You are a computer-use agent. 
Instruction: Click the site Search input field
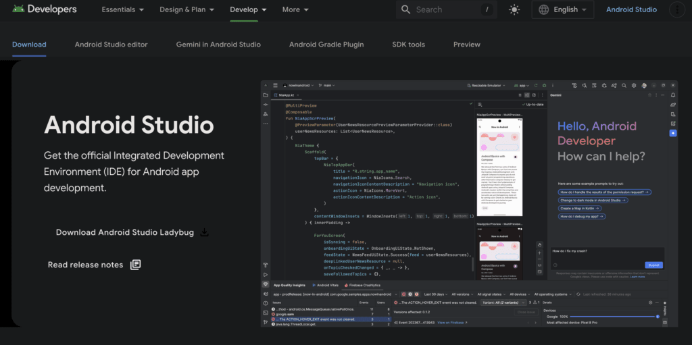446,9
